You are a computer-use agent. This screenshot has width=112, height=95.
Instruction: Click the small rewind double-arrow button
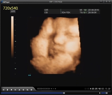tap(51, 89)
